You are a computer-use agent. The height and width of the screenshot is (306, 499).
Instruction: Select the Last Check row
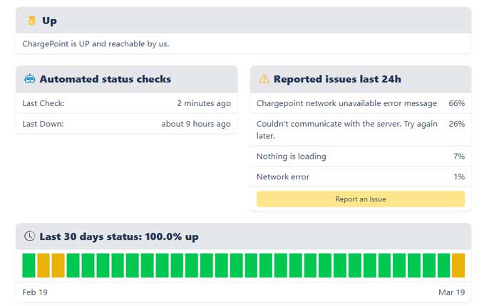click(x=126, y=103)
